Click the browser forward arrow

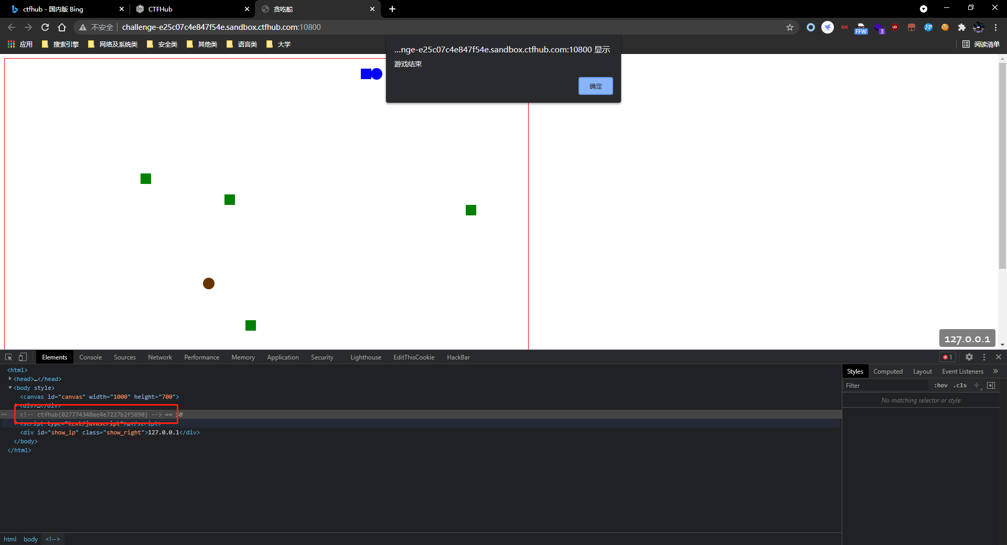(28, 27)
